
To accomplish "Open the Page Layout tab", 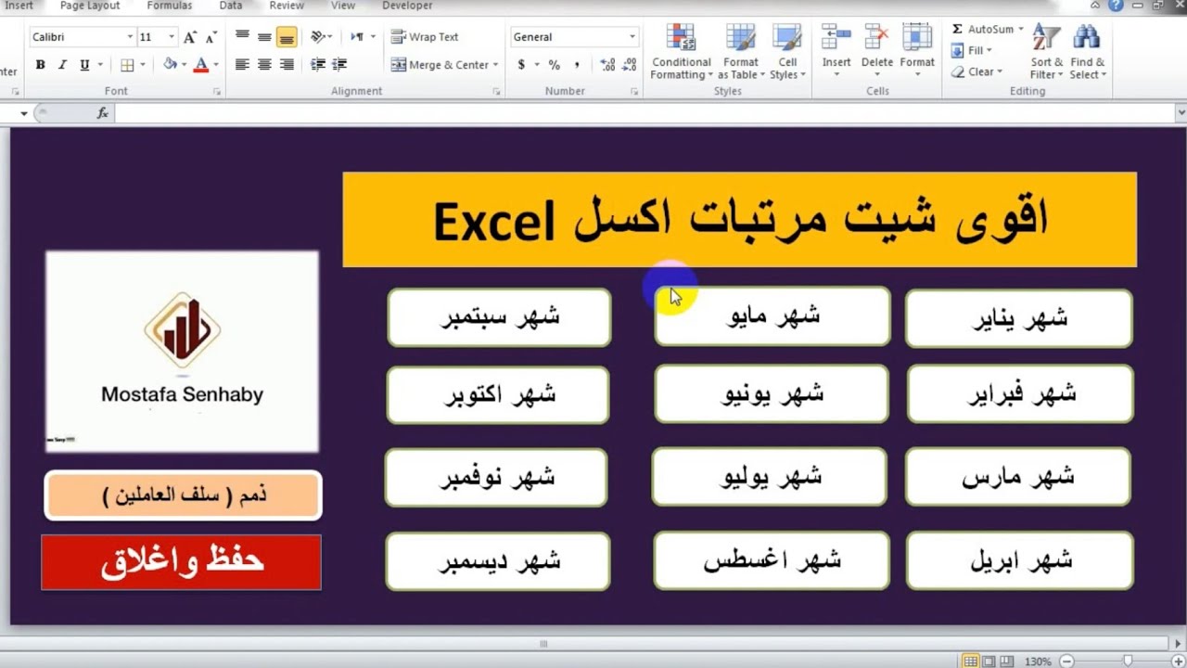I will [90, 6].
